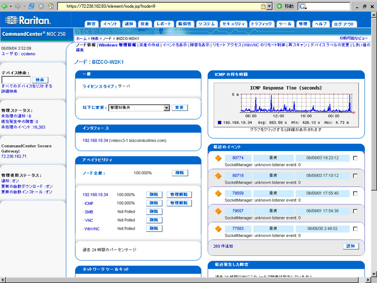
Task: Click 削除 button in the WinVNC row
Action: click(x=154, y=228)
